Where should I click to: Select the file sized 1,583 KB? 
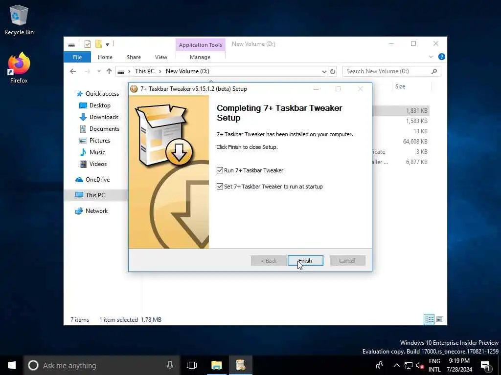pyautogui.click(x=417, y=121)
